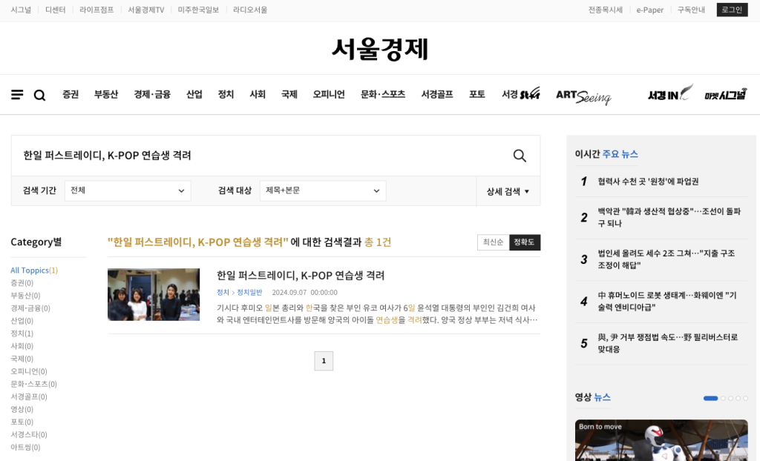This screenshot has width=760, height=461.
Task: Open the 영상 뉴스 section heading
Action: [x=593, y=397]
